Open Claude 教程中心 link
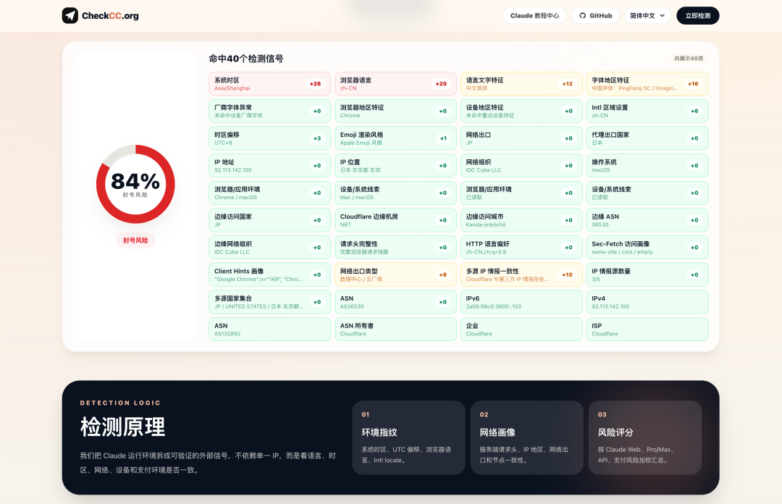 point(534,15)
